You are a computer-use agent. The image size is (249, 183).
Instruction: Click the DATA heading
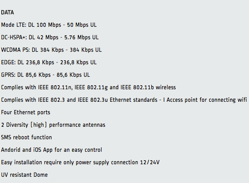[8, 12]
